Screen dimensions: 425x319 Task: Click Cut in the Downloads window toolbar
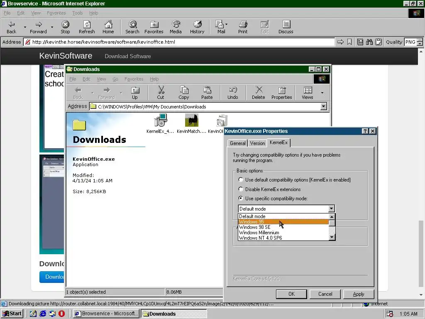[161, 93]
